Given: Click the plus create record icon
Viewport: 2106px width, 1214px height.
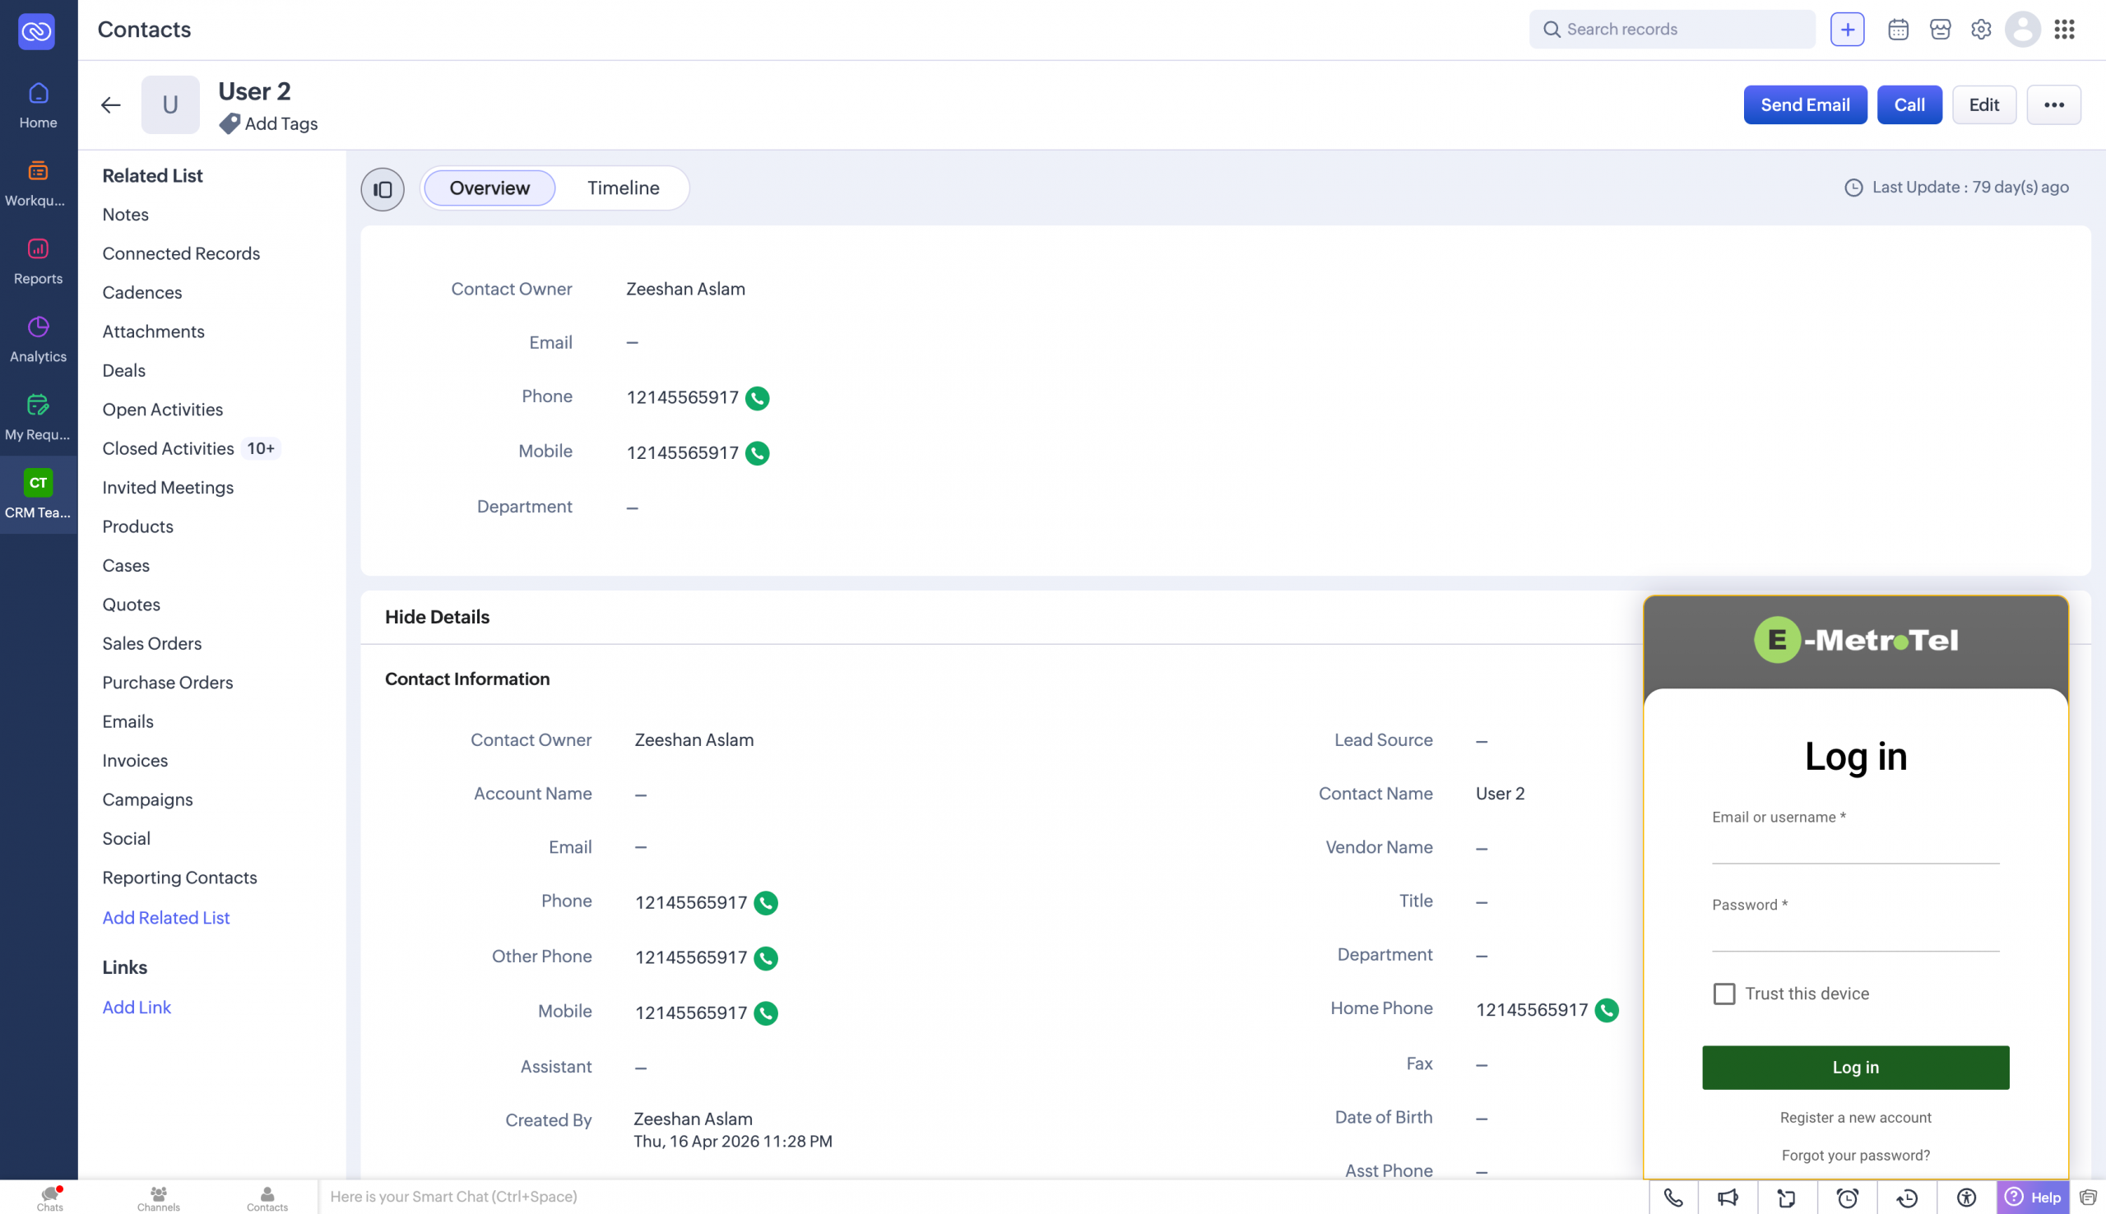Looking at the screenshot, I should click(1848, 29).
